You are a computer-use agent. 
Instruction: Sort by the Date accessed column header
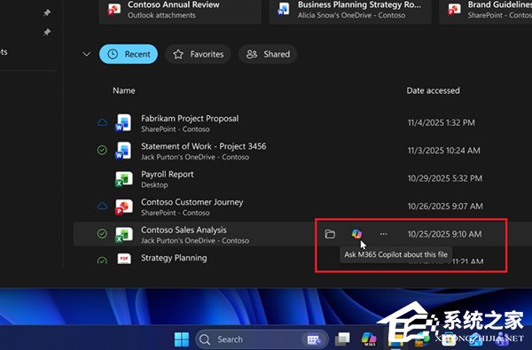(434, 90)
